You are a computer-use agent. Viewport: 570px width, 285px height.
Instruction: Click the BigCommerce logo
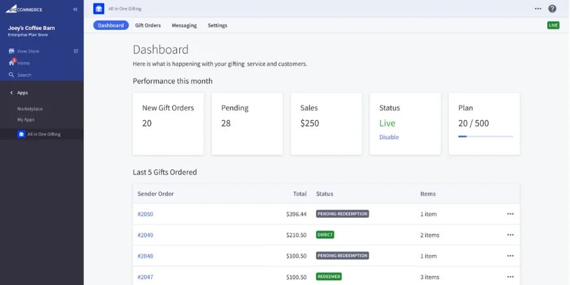(x=24, y=9)
